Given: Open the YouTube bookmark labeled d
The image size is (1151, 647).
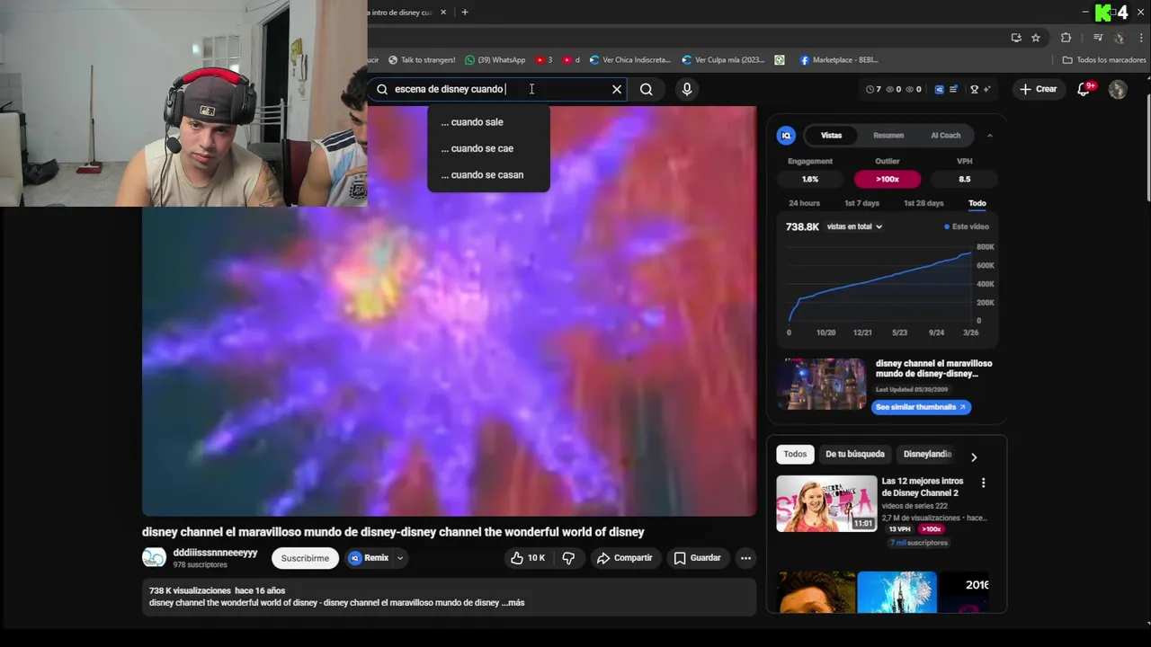Looking at the screenshot, I should coord(571,60).
